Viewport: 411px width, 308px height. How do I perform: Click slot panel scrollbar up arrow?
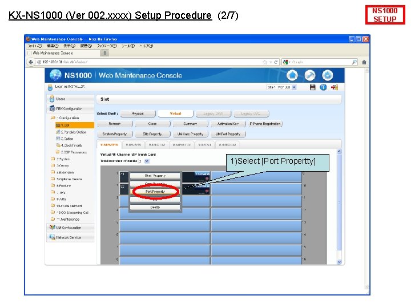pos(339,151)
